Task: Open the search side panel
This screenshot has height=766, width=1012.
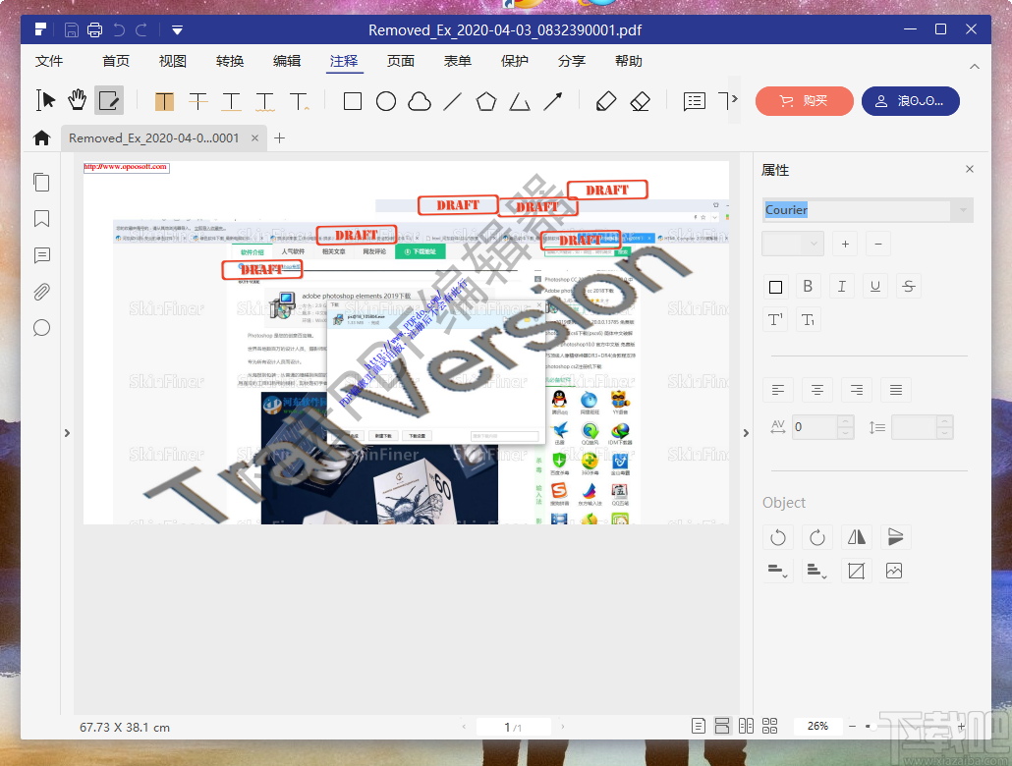Action: pos(41,328)
